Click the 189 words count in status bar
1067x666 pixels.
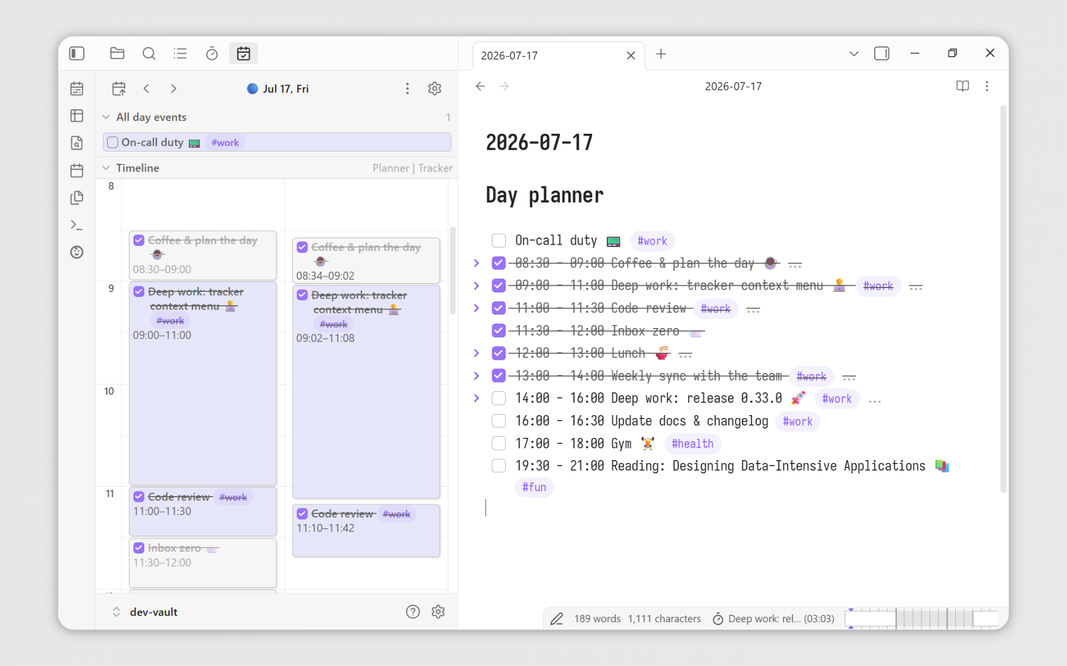tap(597, 618)
